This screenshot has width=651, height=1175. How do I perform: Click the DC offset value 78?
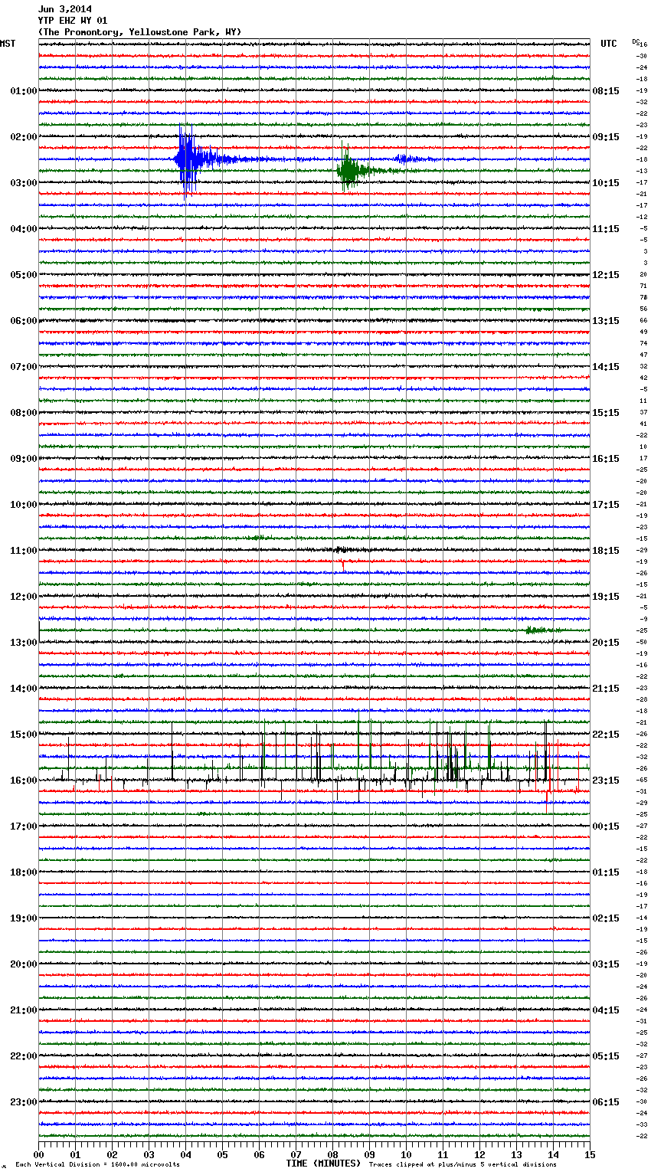tap(643, 297)
